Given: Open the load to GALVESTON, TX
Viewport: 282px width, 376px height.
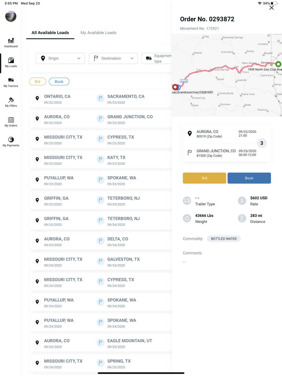Looking at the screenshot, I should 101,262.
